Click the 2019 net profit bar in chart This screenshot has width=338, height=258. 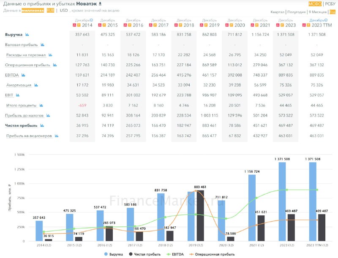pyautogui.click(x=200, y=216)
